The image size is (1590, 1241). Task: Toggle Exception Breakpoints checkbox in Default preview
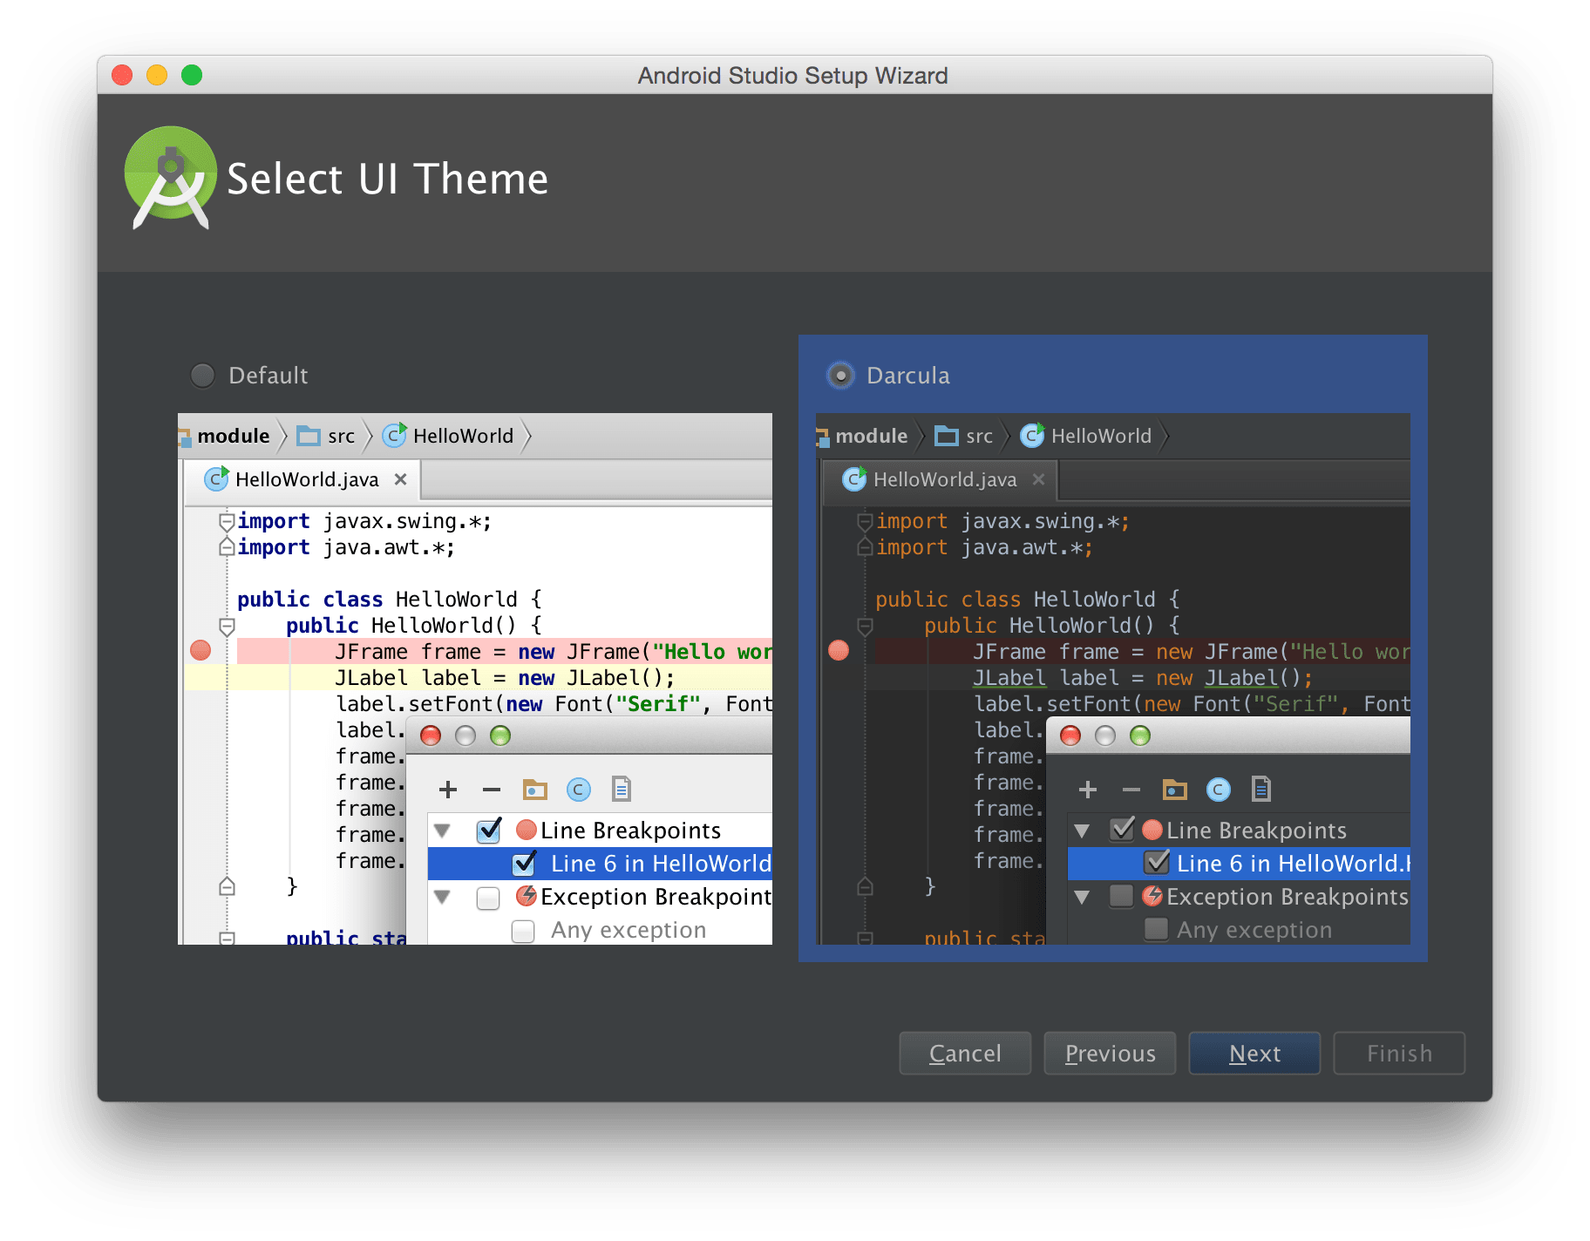tap(488, 898)
